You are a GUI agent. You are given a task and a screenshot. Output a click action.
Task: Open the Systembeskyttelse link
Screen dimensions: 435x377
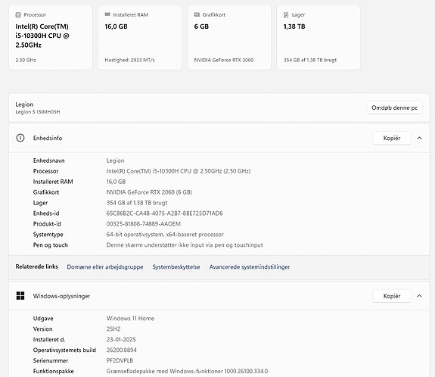[176, 266]
